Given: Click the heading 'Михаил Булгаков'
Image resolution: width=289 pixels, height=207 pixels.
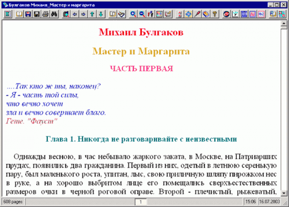Looking at the screenshot, I should pos(141,32).
